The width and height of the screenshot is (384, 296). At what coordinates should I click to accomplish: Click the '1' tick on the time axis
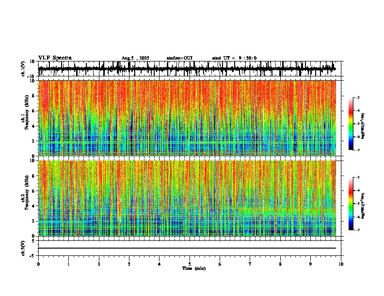[68, 264]
